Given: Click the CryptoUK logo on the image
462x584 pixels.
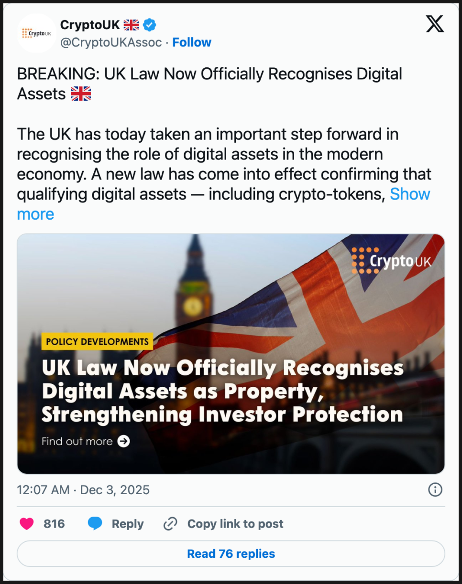Looking at the screenshot, I should pyautogui.click(x=391, y=260).
